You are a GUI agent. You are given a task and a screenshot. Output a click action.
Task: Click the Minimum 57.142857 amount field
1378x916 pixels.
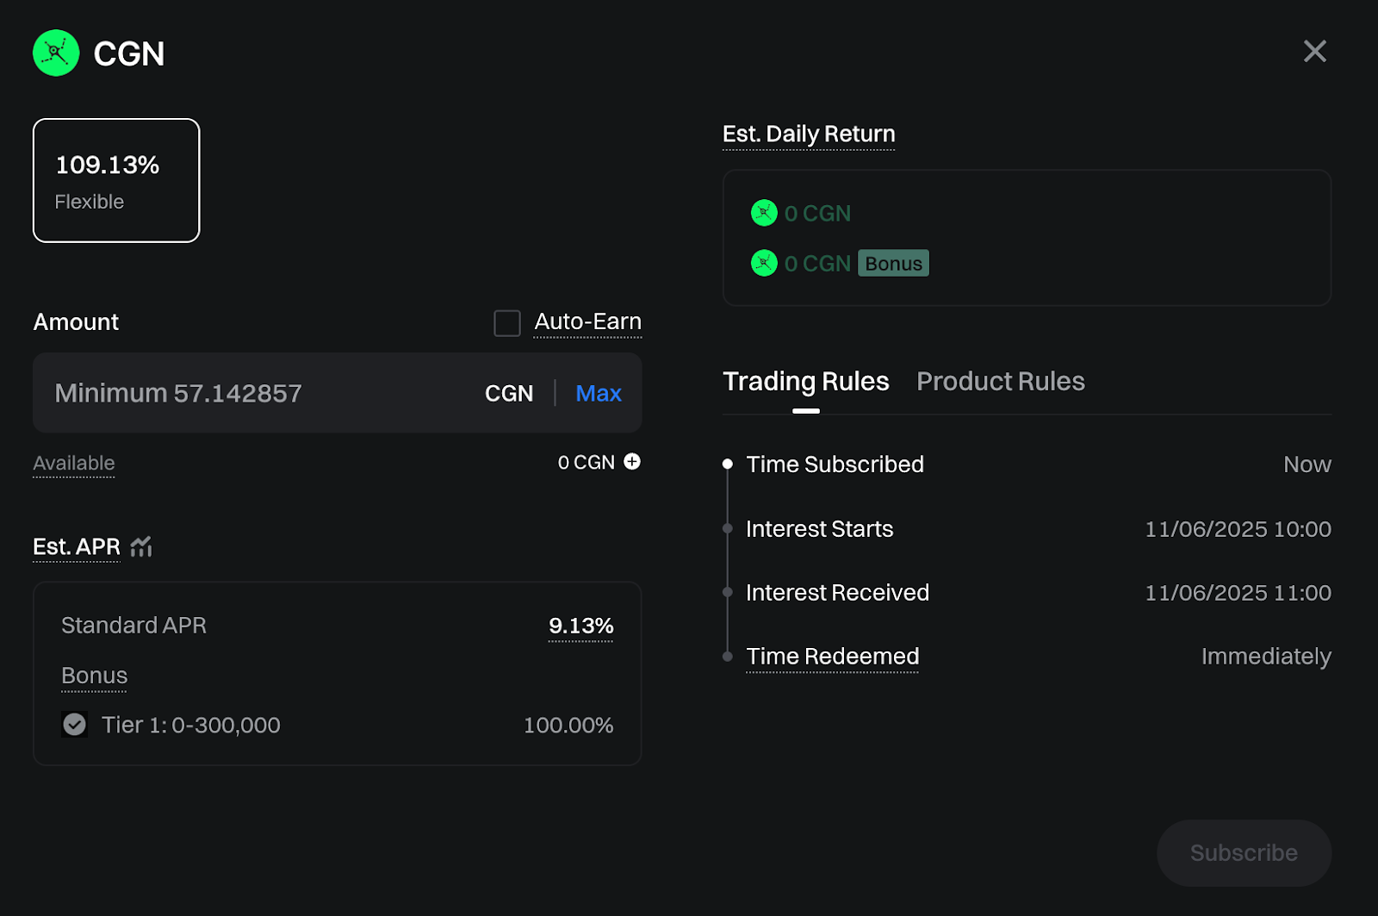click(258, 394)
